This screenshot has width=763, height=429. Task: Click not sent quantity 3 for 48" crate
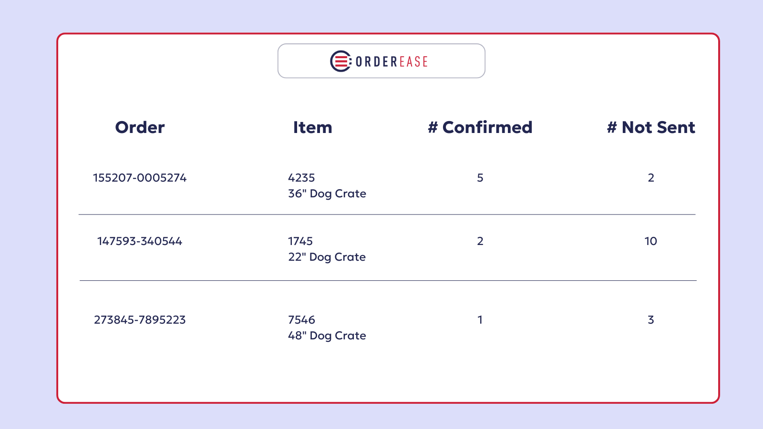click(x=651, y=320)
